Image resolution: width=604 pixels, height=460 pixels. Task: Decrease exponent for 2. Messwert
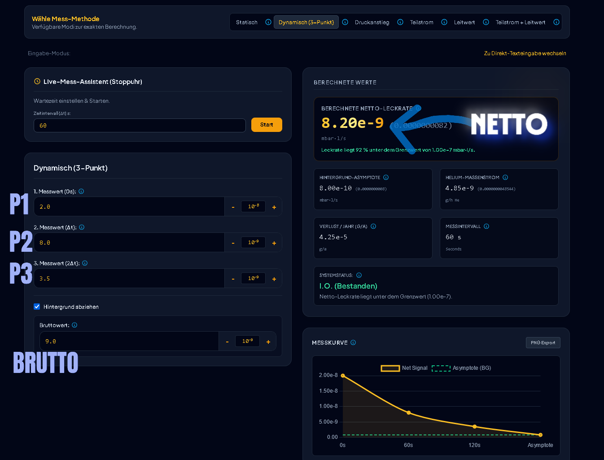tap(233, 243)
